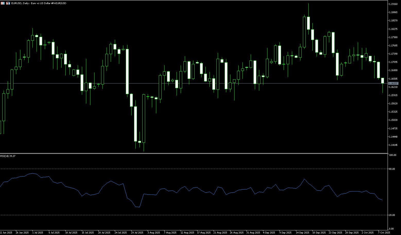Click the red table icon beside the chart title
401x235 pixels.
point(3,3)
